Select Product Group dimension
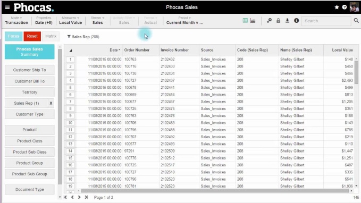361x203 pixels. click(x=29, y=163)
